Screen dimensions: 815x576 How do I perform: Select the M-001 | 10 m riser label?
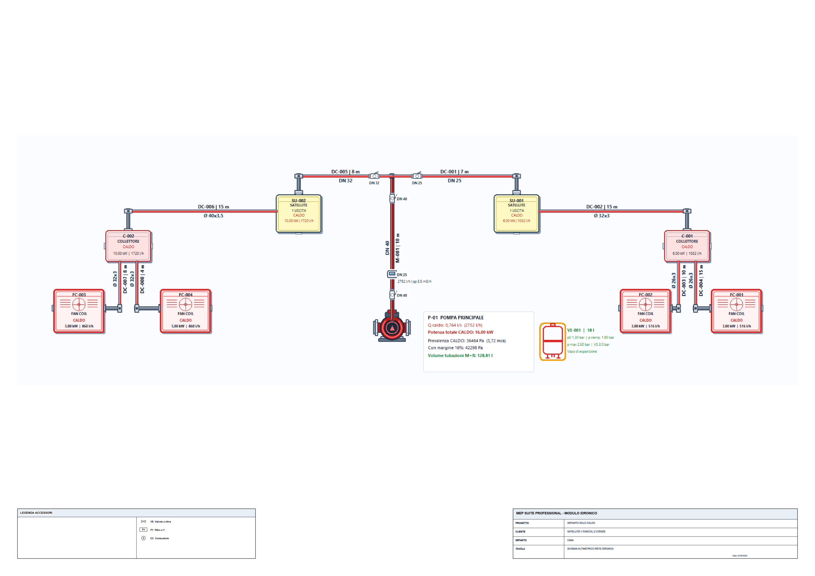(x=398, y=248)
